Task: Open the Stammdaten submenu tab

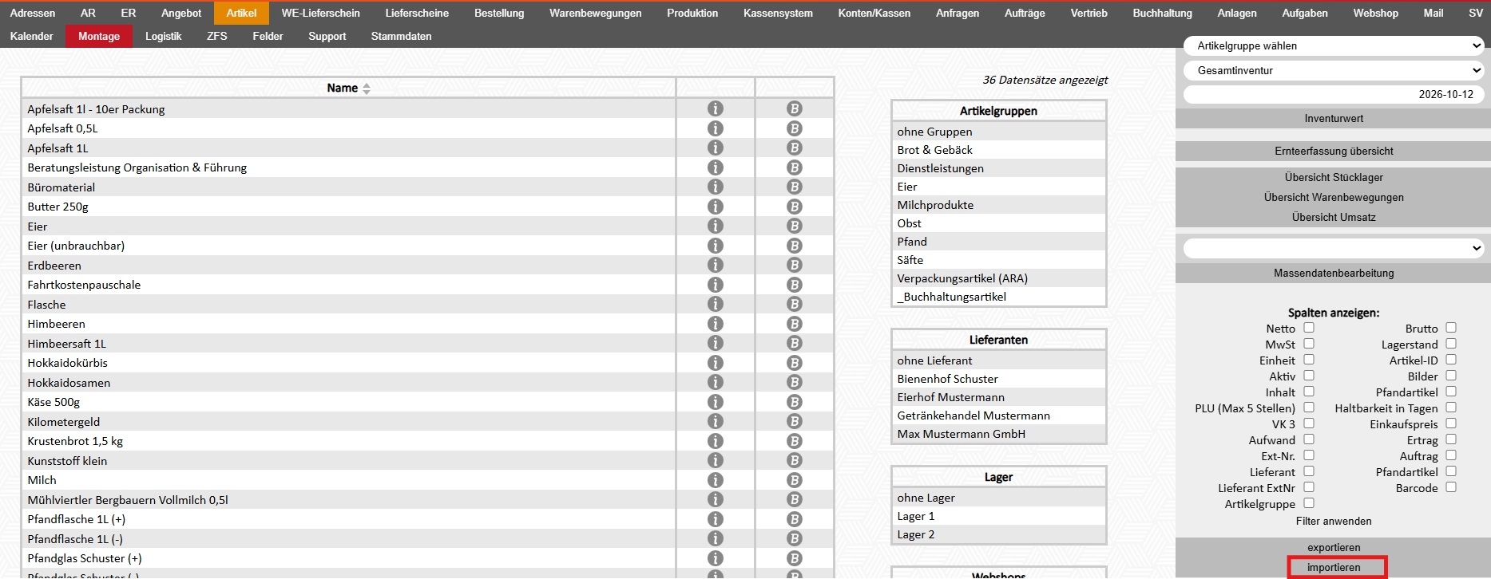Action: pyautogui.click(x=401, y=37)
